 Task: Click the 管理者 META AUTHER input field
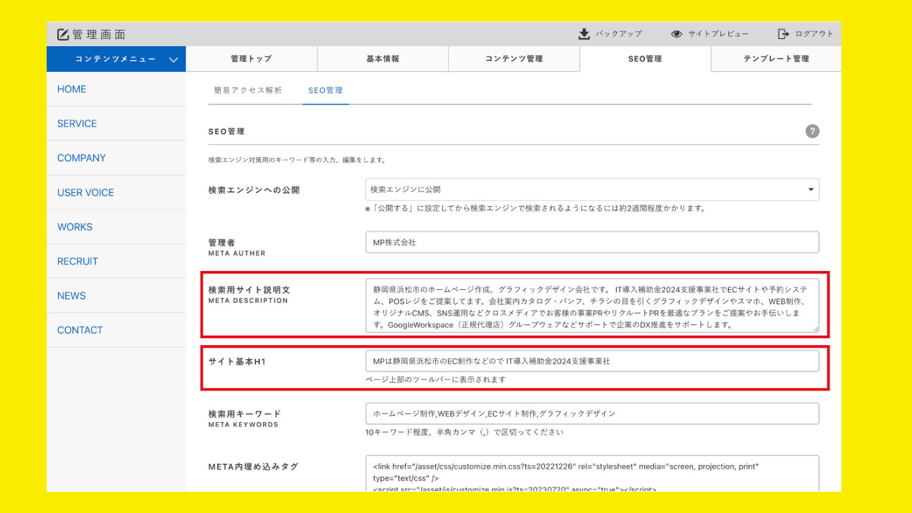[x=592, y=243]
